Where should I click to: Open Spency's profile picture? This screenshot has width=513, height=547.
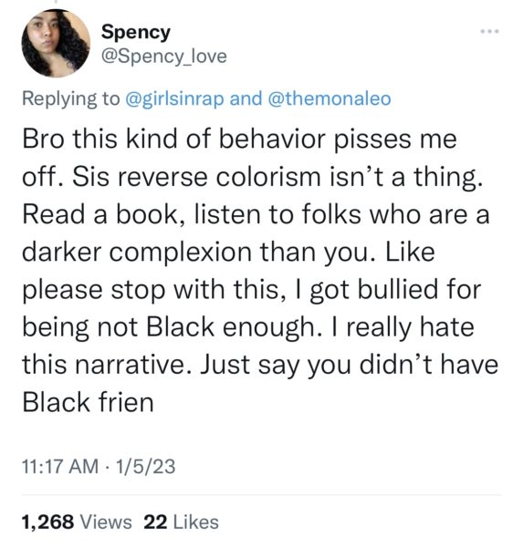[x=56, y=43]
